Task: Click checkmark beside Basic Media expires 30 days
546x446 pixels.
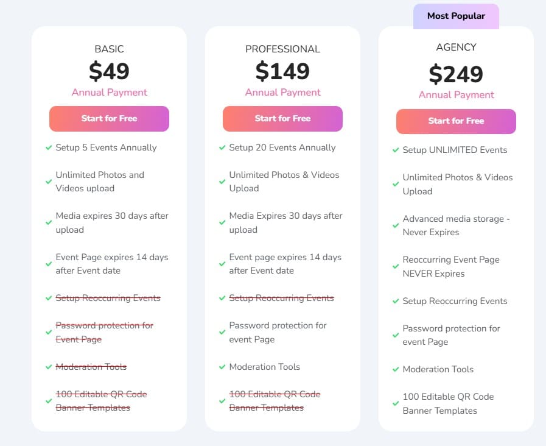Action: [x=49, y=223]
